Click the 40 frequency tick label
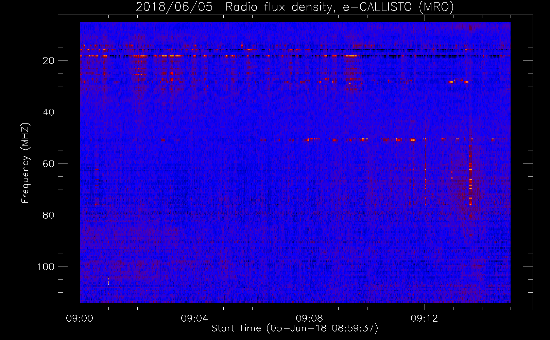Screen dimensions: 550x340 (49, 112)
